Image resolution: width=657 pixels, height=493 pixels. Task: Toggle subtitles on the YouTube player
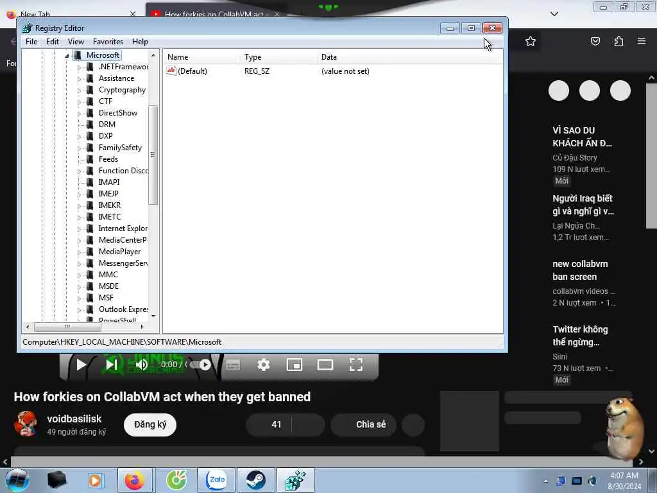tap(233, 365)
